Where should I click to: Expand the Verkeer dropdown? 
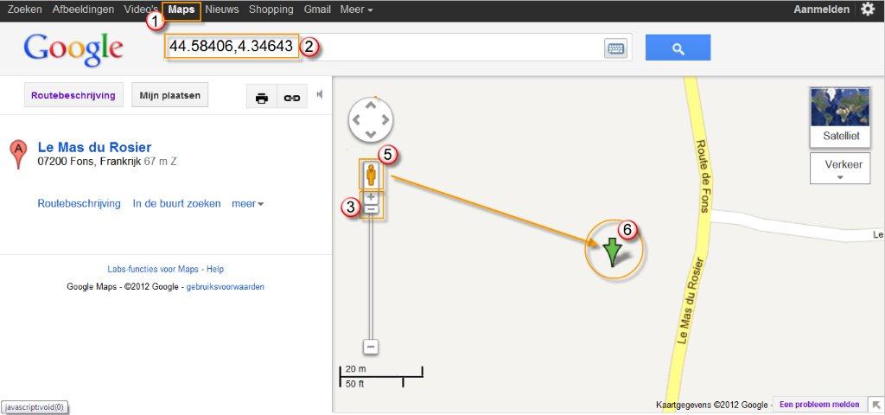[x=838, y=169]
